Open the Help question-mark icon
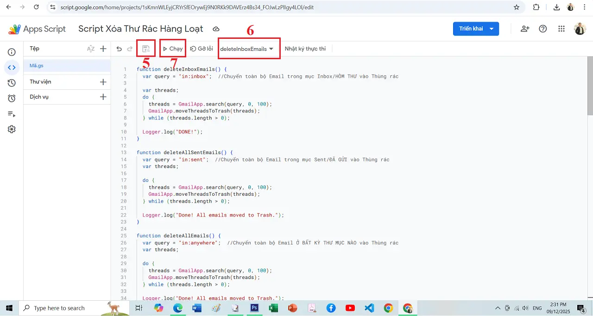Viewport: 593px width, 316px height. pos(543,29)
